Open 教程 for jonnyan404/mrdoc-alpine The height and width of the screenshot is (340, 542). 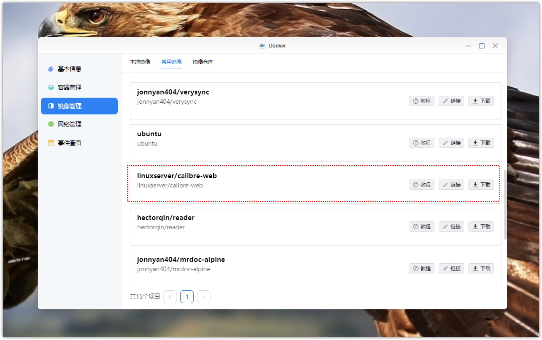422,268
